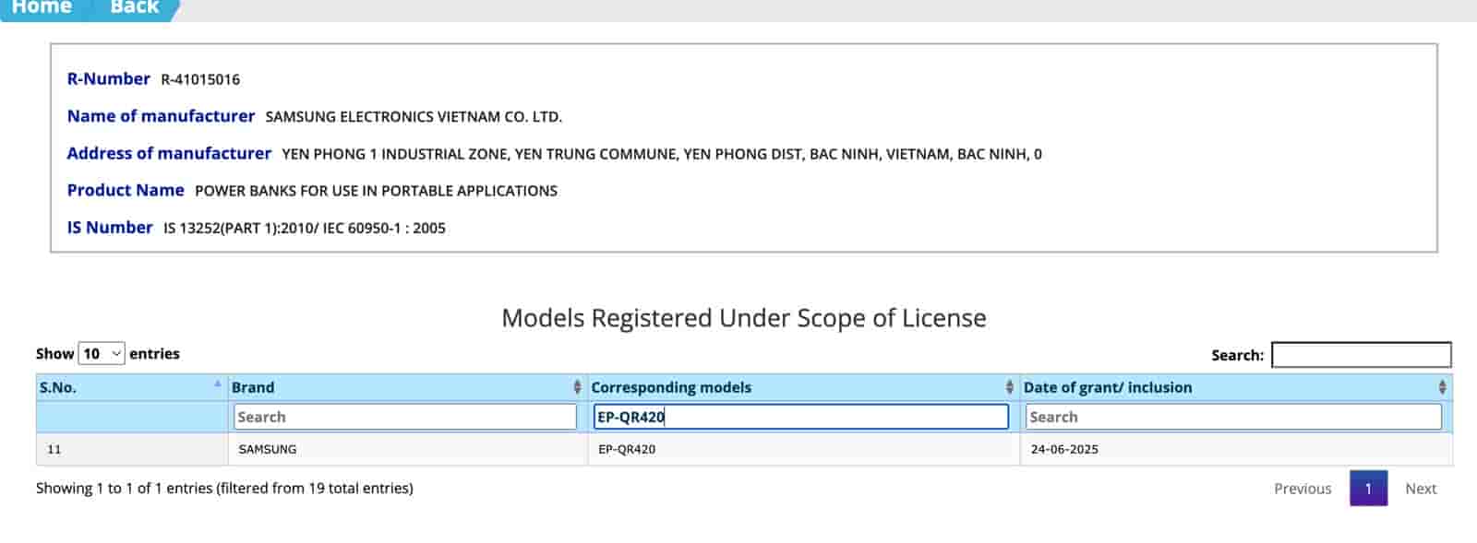Viewport: 1477px width, 543px height.
Task: Click the IS 13252 standard number text
Action: tap(305, 228)
